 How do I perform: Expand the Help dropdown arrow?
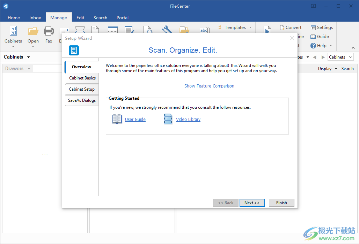click(x=331, y=46)
